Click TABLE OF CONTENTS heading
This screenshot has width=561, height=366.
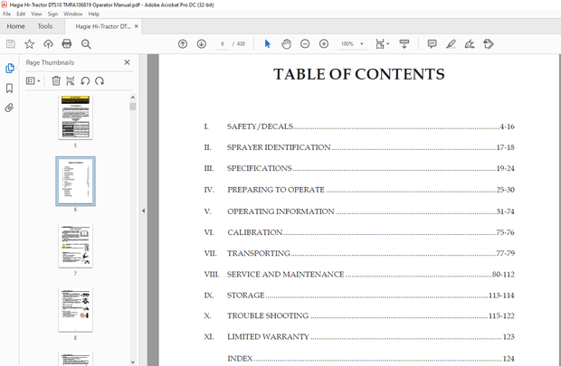tap(359, 74)
